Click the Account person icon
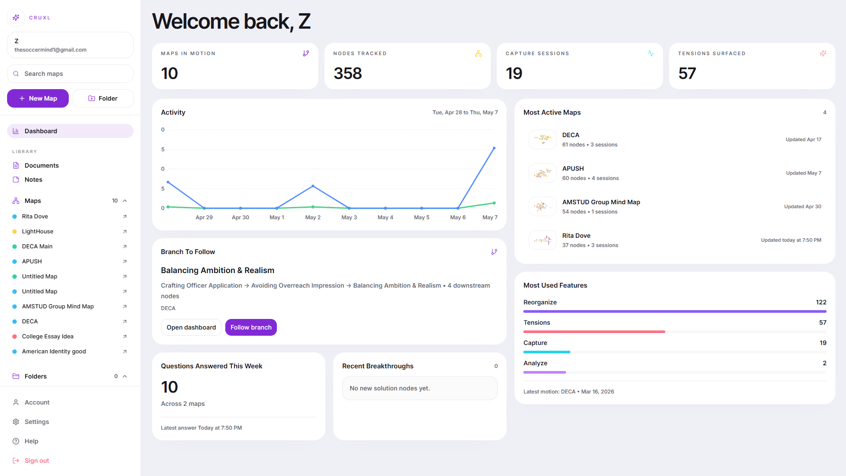Screen dimensions: 846x476 [16, 402]
